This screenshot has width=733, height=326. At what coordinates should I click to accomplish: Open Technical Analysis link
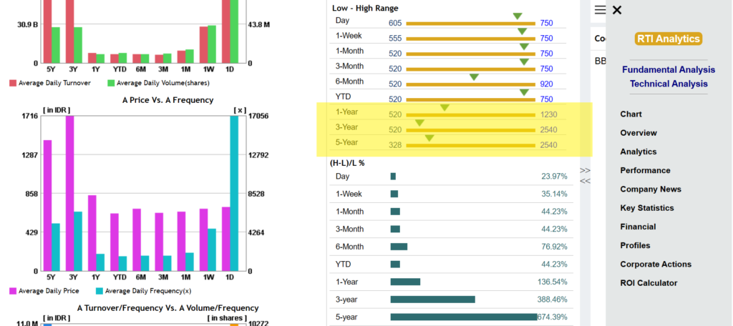[x=669, y=84]
